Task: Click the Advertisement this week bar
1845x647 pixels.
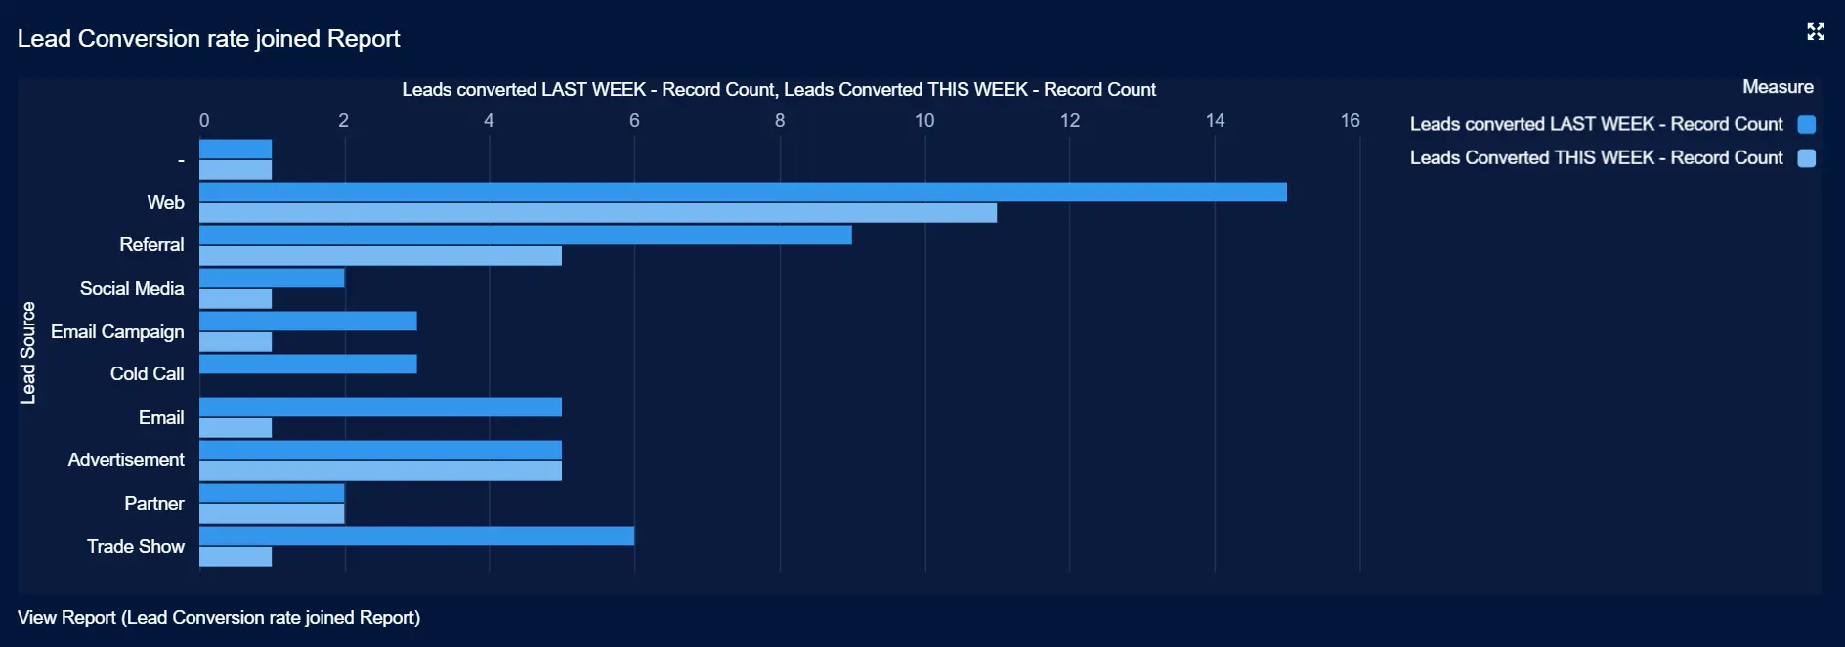Action: tap(380, 471)
